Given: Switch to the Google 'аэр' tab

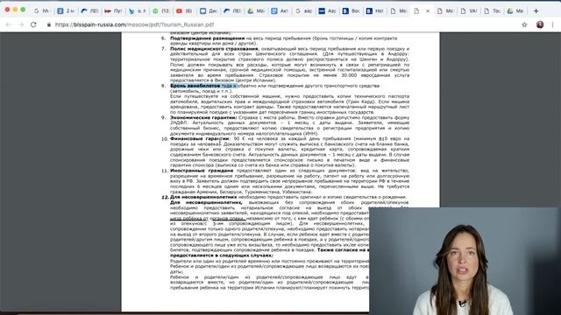Looking at the screenshot, I should coord(304,11).
